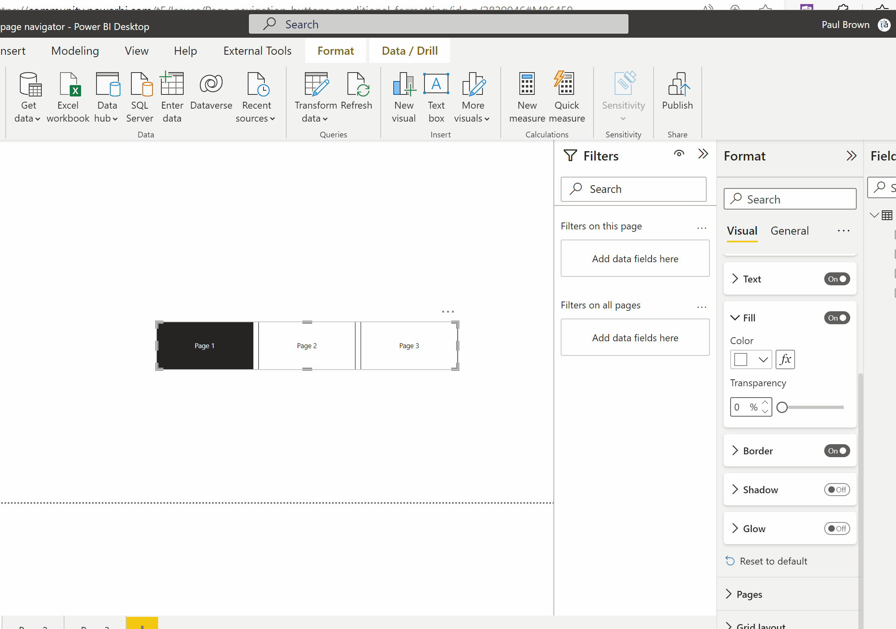Click the Format pane search field

(790, 199)
